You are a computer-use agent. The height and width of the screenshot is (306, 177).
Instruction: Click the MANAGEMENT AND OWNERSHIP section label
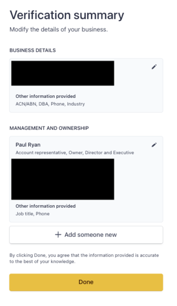point(49,128)
